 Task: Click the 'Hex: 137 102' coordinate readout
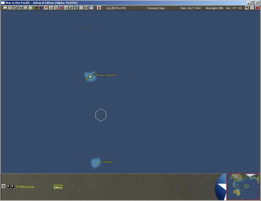click(234, 8)
